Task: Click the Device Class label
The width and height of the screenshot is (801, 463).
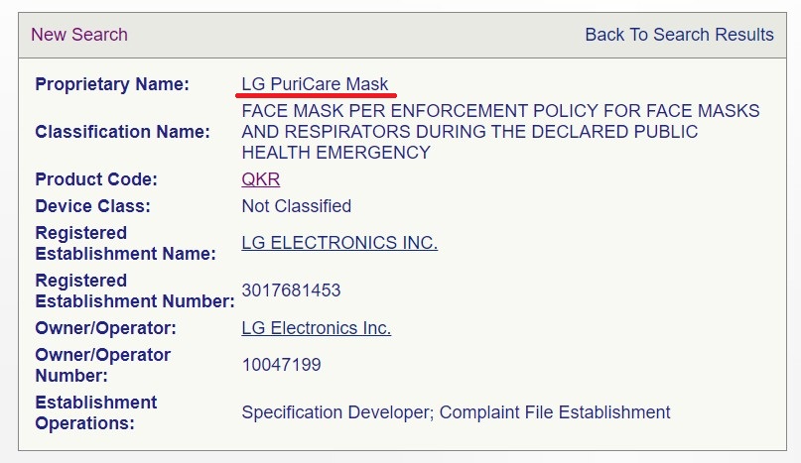Action: [x=92, y=206]
